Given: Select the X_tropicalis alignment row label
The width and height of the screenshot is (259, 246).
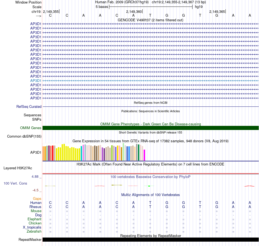Looking at the screenshot, I should point(32,227).
